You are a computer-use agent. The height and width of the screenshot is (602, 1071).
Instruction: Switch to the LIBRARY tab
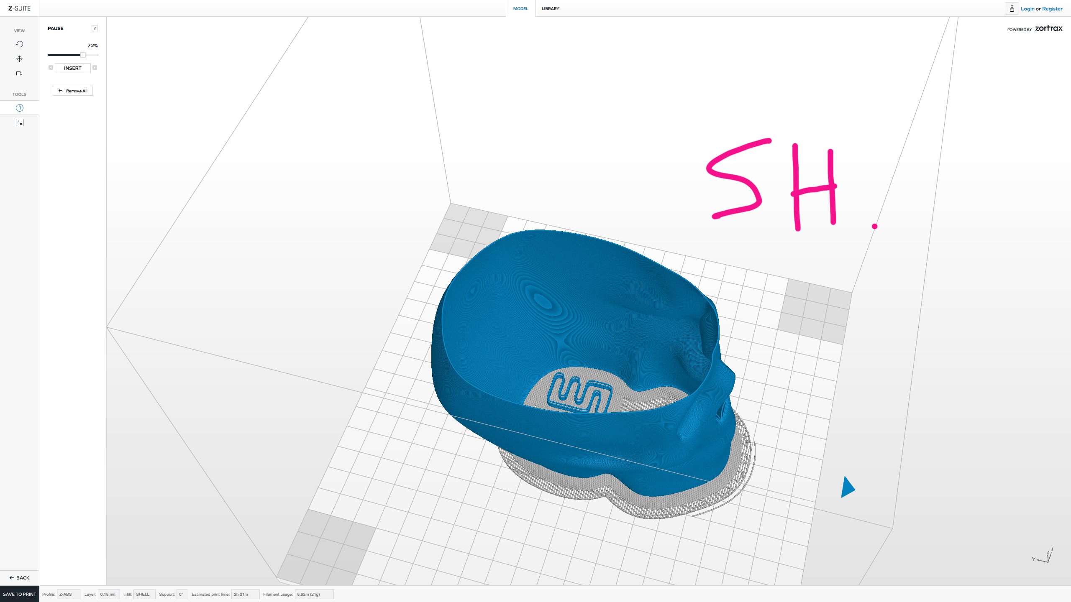(x=550, y=8)
